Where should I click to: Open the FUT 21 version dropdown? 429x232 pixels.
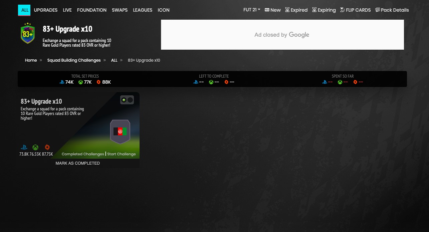(x=252, y=10)
